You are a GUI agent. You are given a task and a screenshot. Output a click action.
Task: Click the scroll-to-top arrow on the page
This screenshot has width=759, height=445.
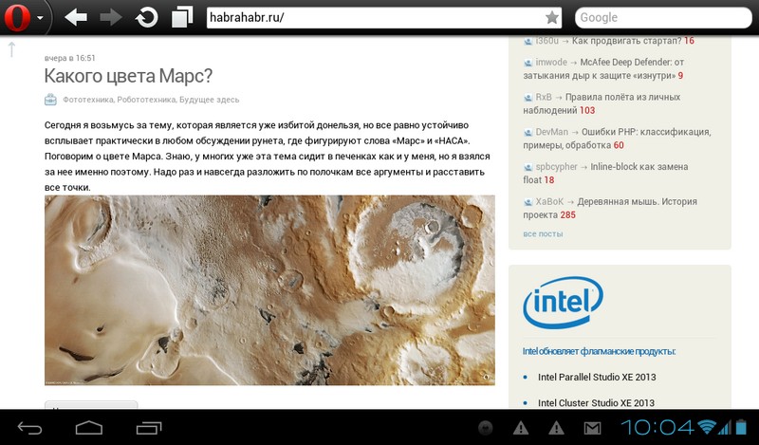pos(11,49)
